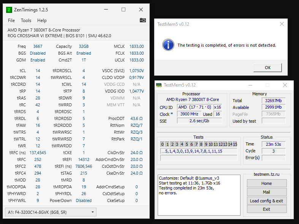Click the Time value 23m 53s

pyautogui.click(x=274, y=144)
